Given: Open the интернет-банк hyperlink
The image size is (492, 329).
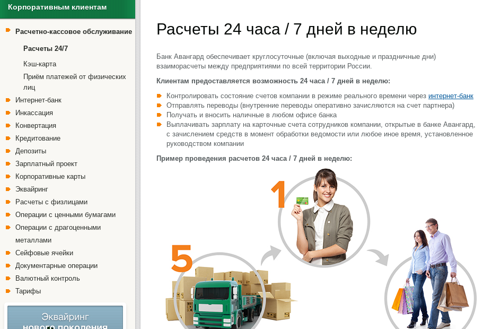Looking at the screenshot, I should [451, 96].
